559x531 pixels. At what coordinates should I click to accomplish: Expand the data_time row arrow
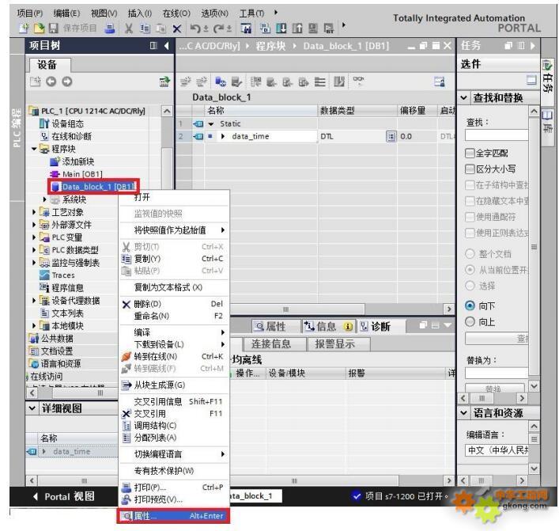pyautogui.click(x=223, y=136)
